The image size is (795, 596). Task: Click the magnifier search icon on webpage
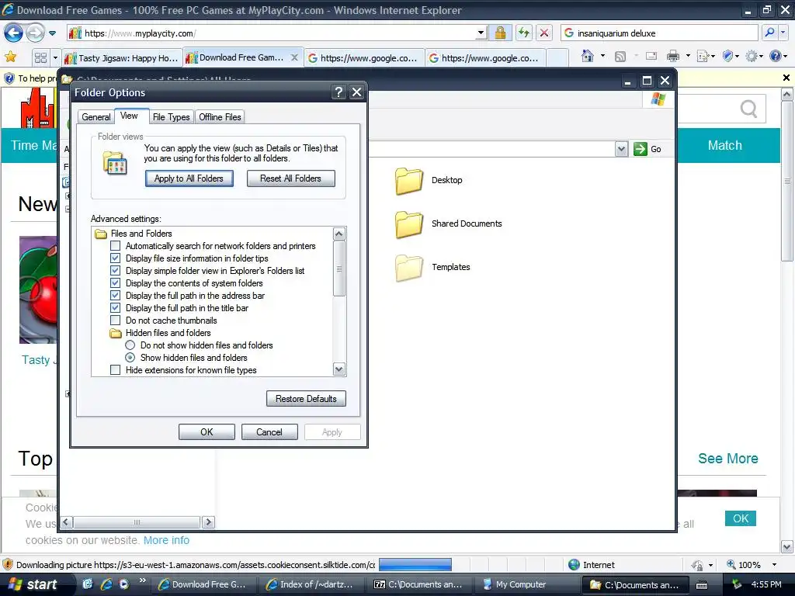[x=748, y=109]
